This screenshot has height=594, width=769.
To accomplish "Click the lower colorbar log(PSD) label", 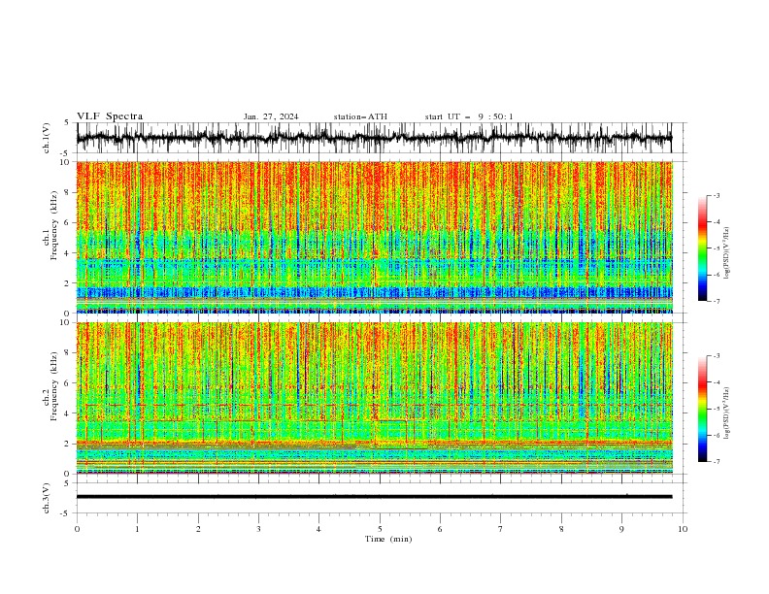I will pos(727,413).
